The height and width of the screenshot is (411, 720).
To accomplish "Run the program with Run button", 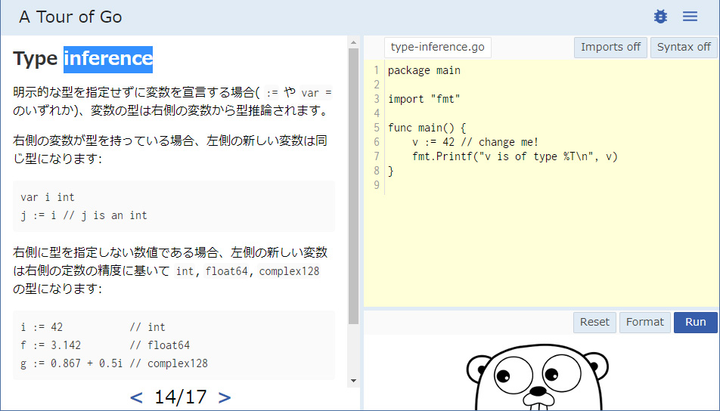I will [695, 322].
